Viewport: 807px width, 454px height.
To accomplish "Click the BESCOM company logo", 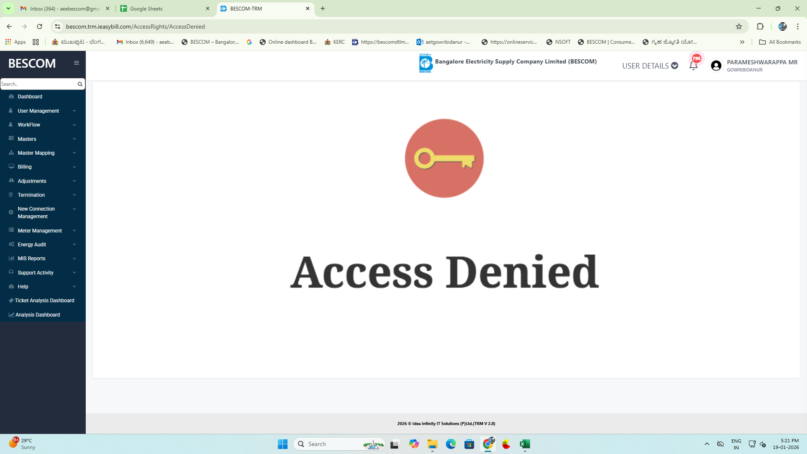I will pyautogui.click(x=425, y=63).
